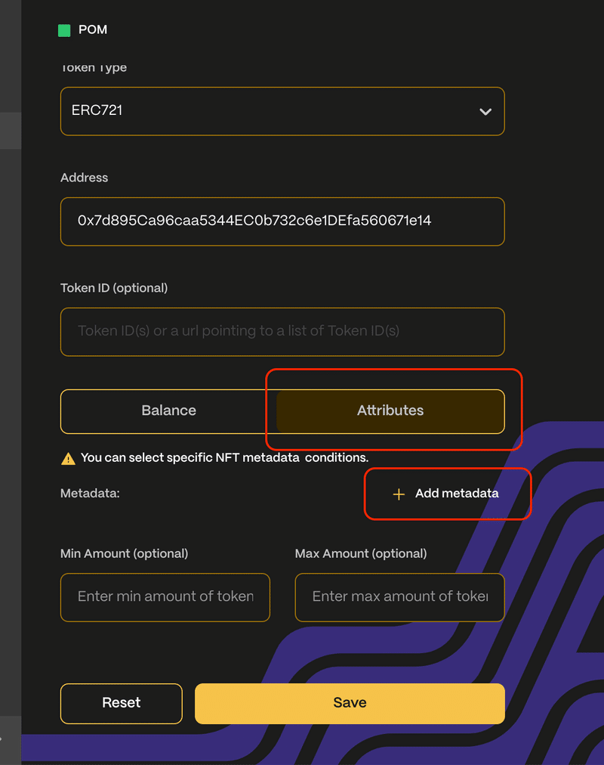Click the plus icon beside Add metadata
The height and width of the screenshot is (765, 604).
click(399, 494)
